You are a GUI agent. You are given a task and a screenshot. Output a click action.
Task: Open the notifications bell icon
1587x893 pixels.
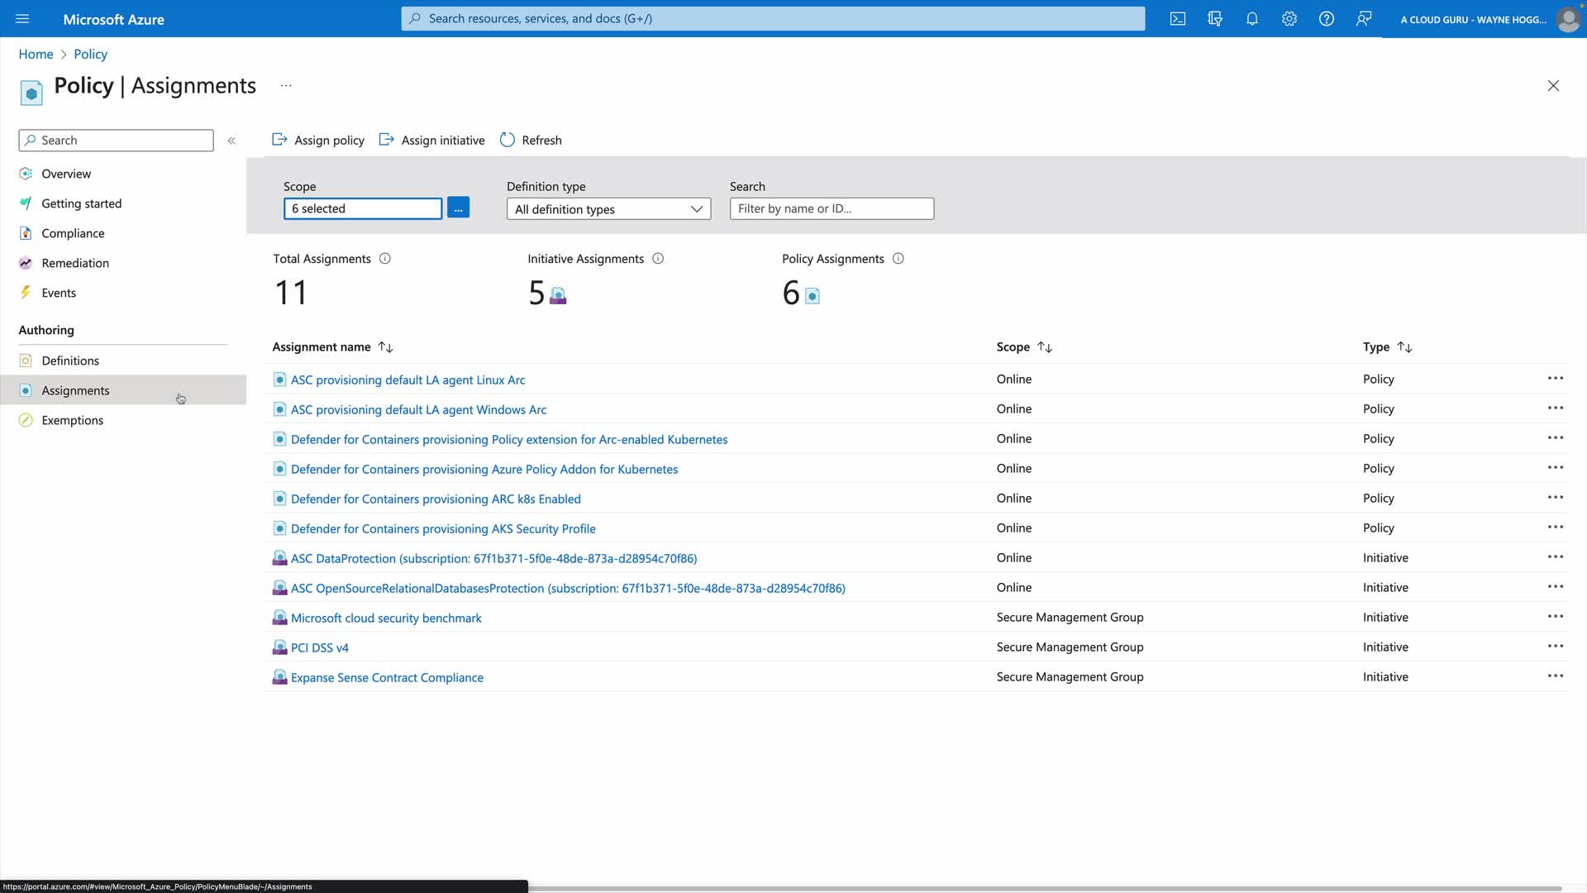coord(1252,19)
